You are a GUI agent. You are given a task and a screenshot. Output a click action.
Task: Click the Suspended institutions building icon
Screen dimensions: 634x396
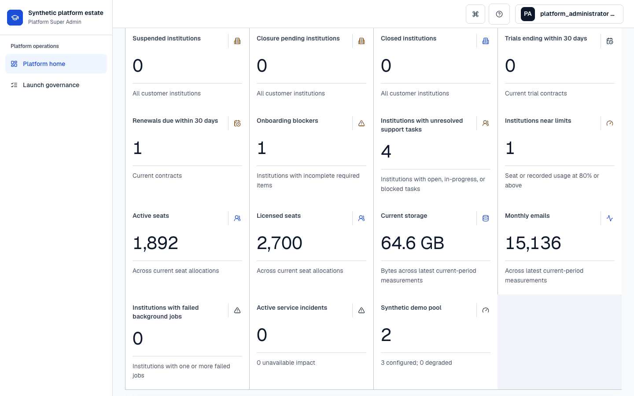coord(237,41)
